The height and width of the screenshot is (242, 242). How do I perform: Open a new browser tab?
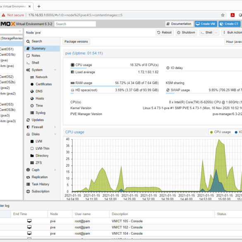39,7
